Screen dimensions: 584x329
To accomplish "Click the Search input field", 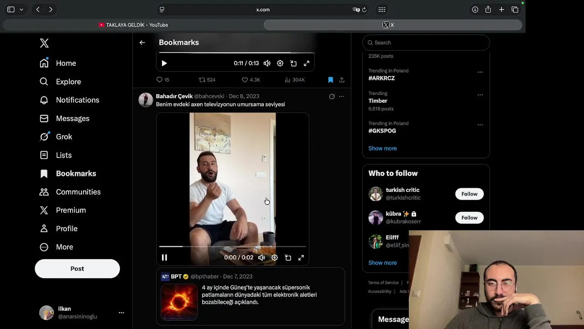I will coord(426,42).
